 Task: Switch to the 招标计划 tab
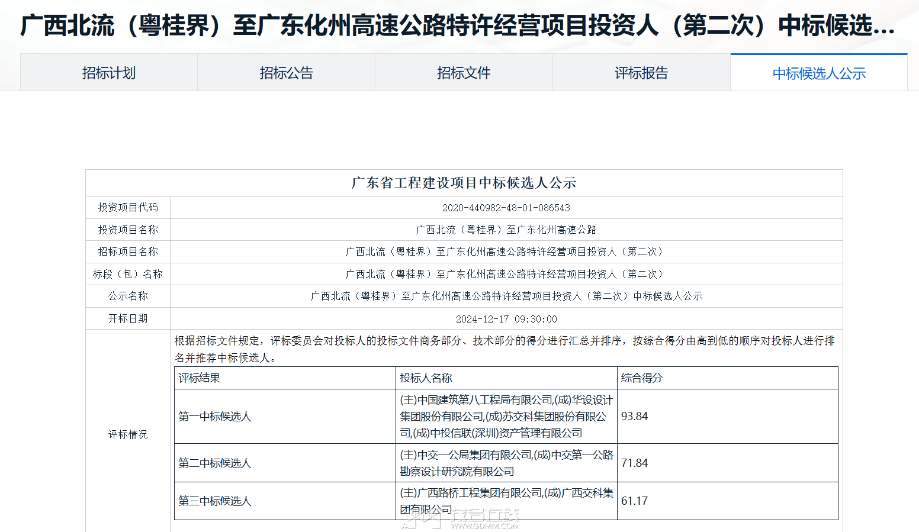click(x=109, y=73)
